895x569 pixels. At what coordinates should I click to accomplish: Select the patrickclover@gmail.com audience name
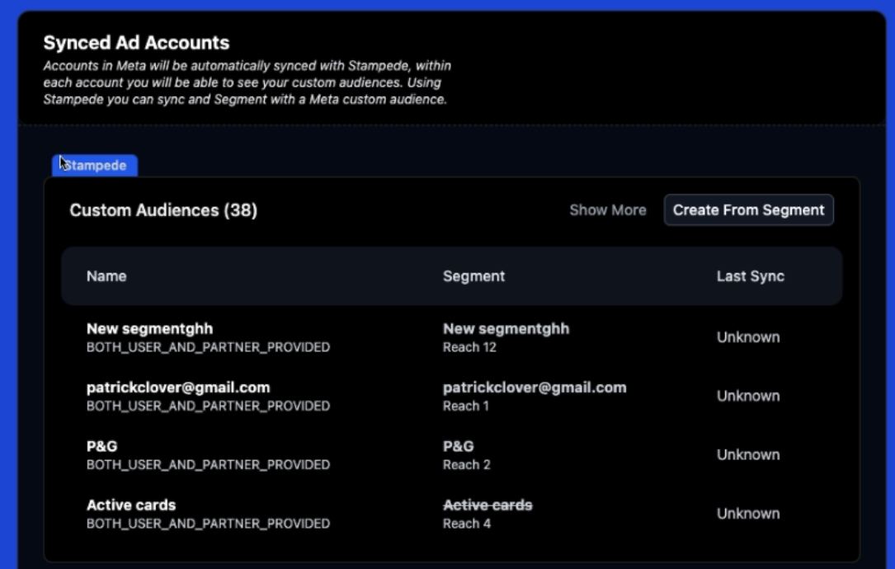pyautogui.click(x=178, y=388)
